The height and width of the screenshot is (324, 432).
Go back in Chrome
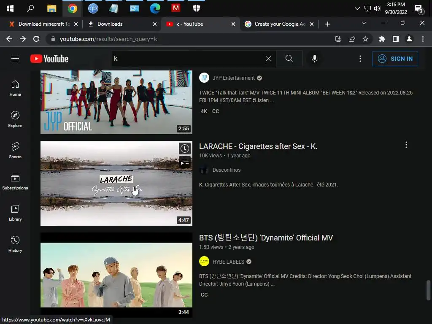tap(9, 39)
